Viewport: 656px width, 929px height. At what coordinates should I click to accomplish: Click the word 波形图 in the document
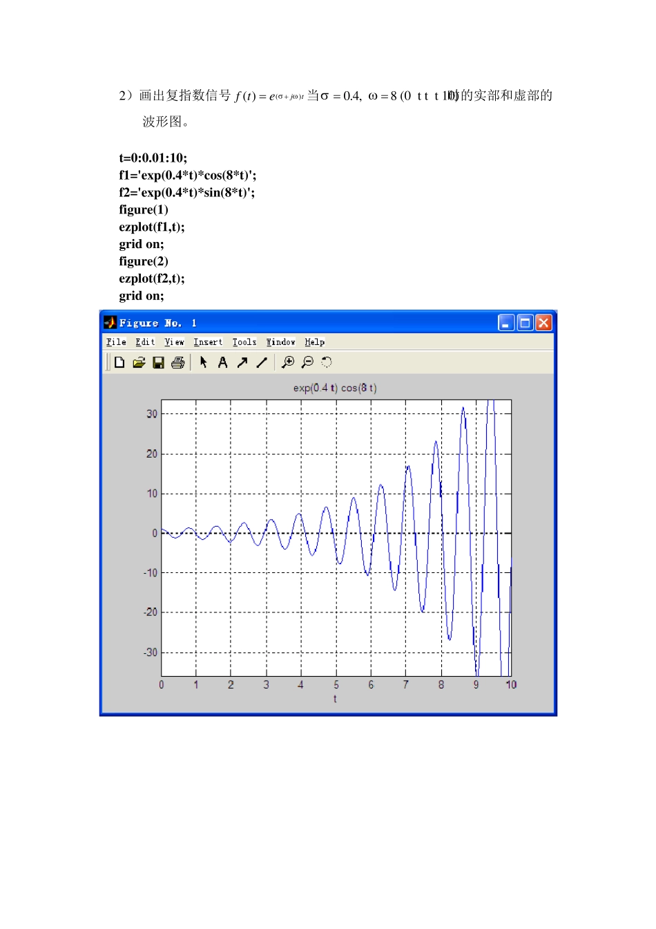[x=162, y=122]
